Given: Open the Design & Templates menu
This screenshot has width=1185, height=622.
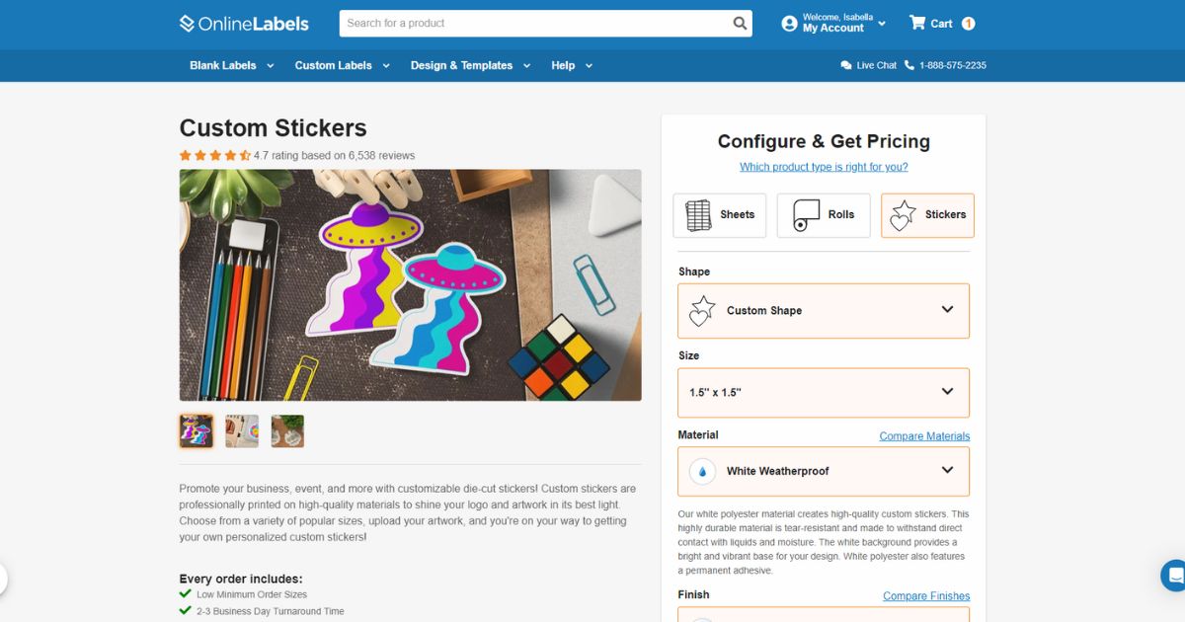Looking at the screenshot, I should (x=471, y=65).
